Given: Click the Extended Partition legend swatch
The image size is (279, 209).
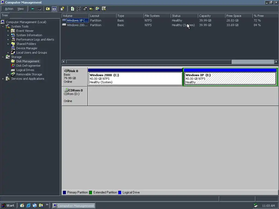Looking at the screenshot, I should (90, 192).
